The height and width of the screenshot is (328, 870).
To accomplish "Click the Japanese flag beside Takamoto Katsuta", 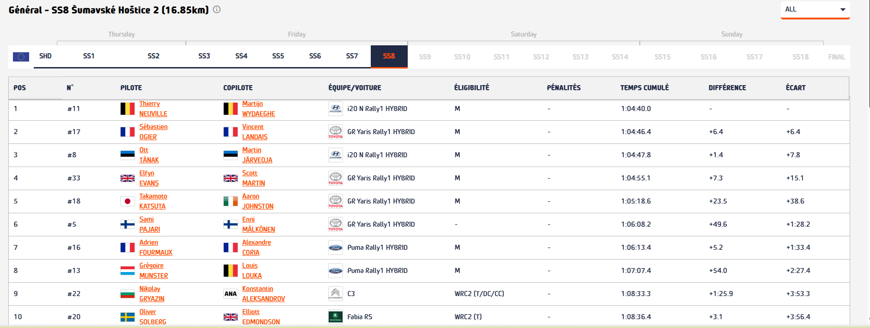I will (x=128, y=201).
